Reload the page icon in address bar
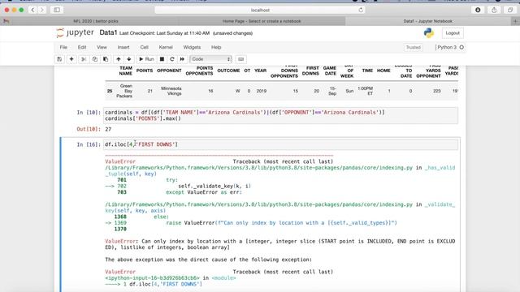This screenshot has width=520, height=292. click(x=361, y=11)
